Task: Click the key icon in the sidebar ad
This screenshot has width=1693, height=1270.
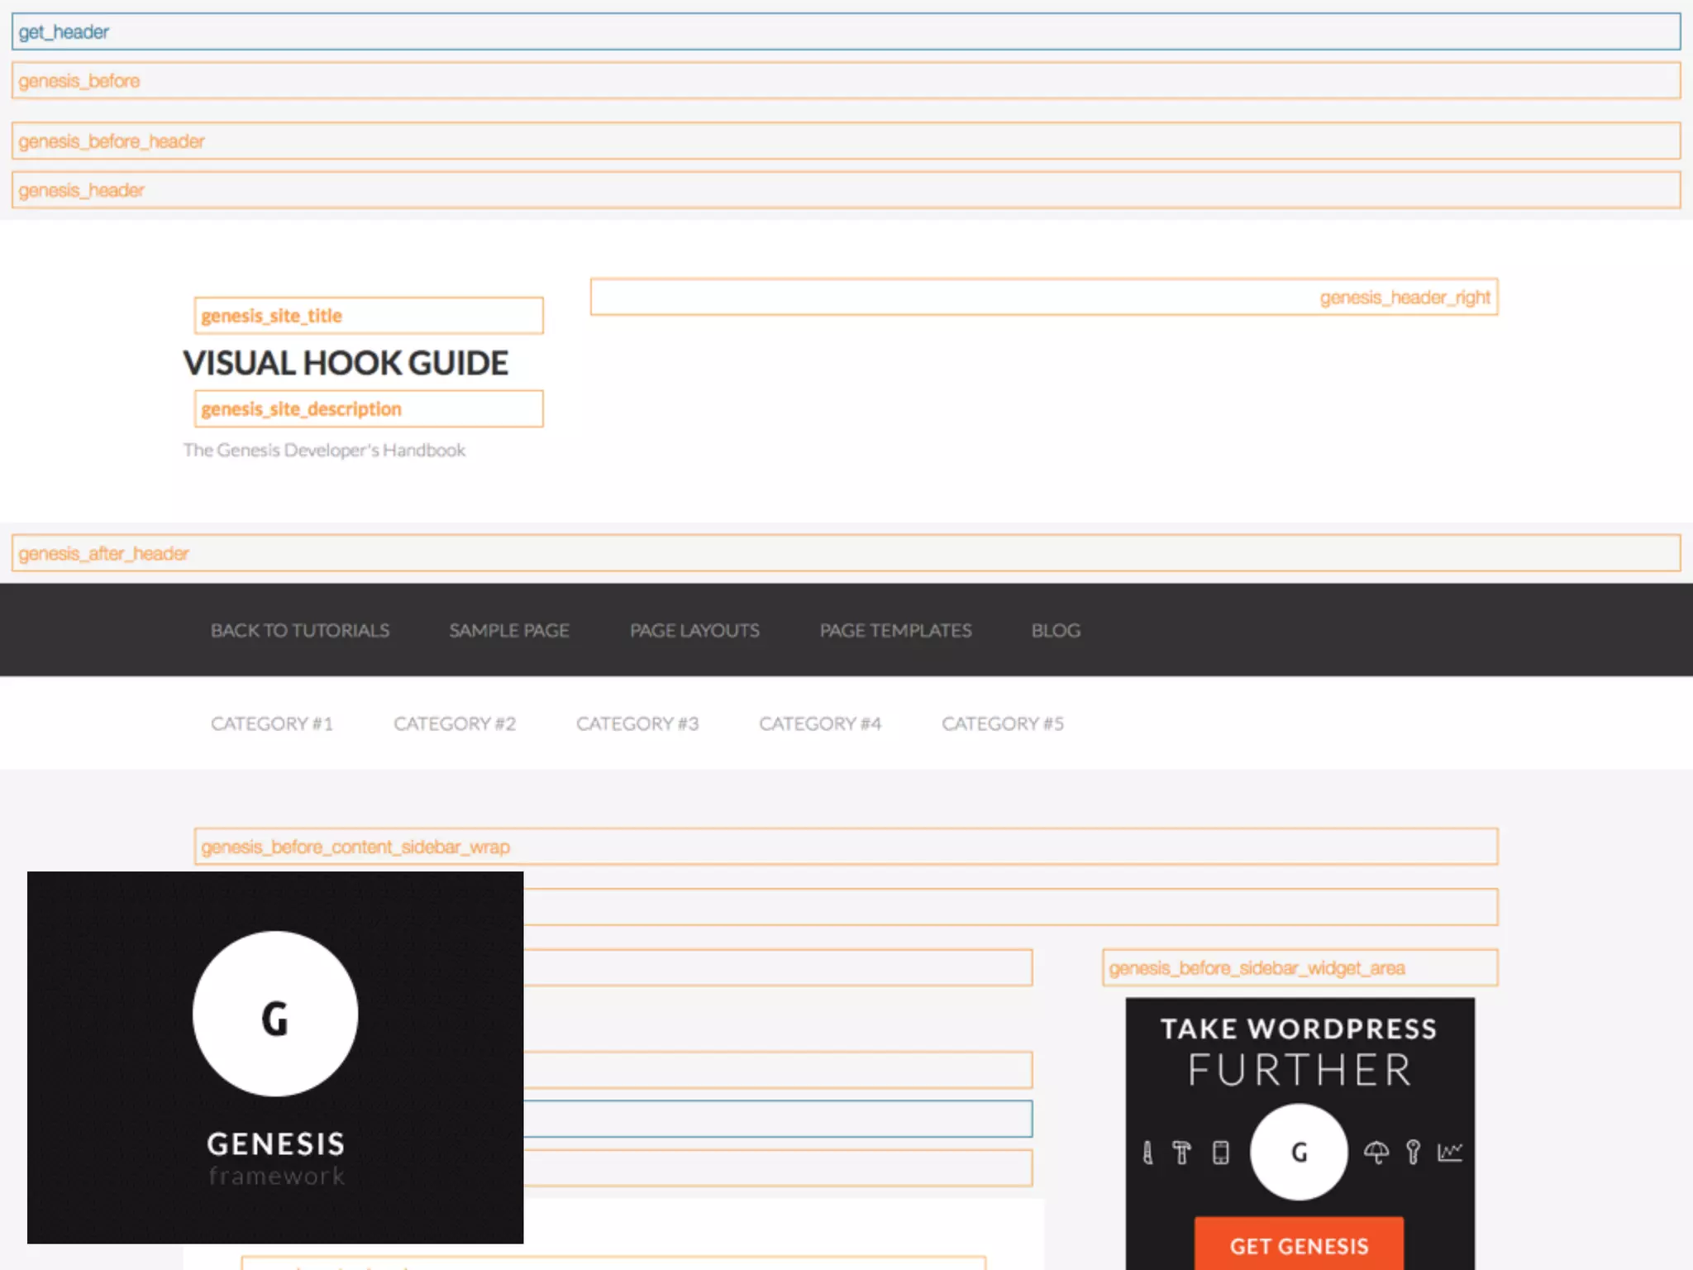Action: pyautogui.click(x=1413, y=1153)
